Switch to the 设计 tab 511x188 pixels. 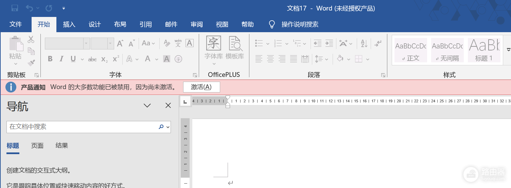click(95, 24)
